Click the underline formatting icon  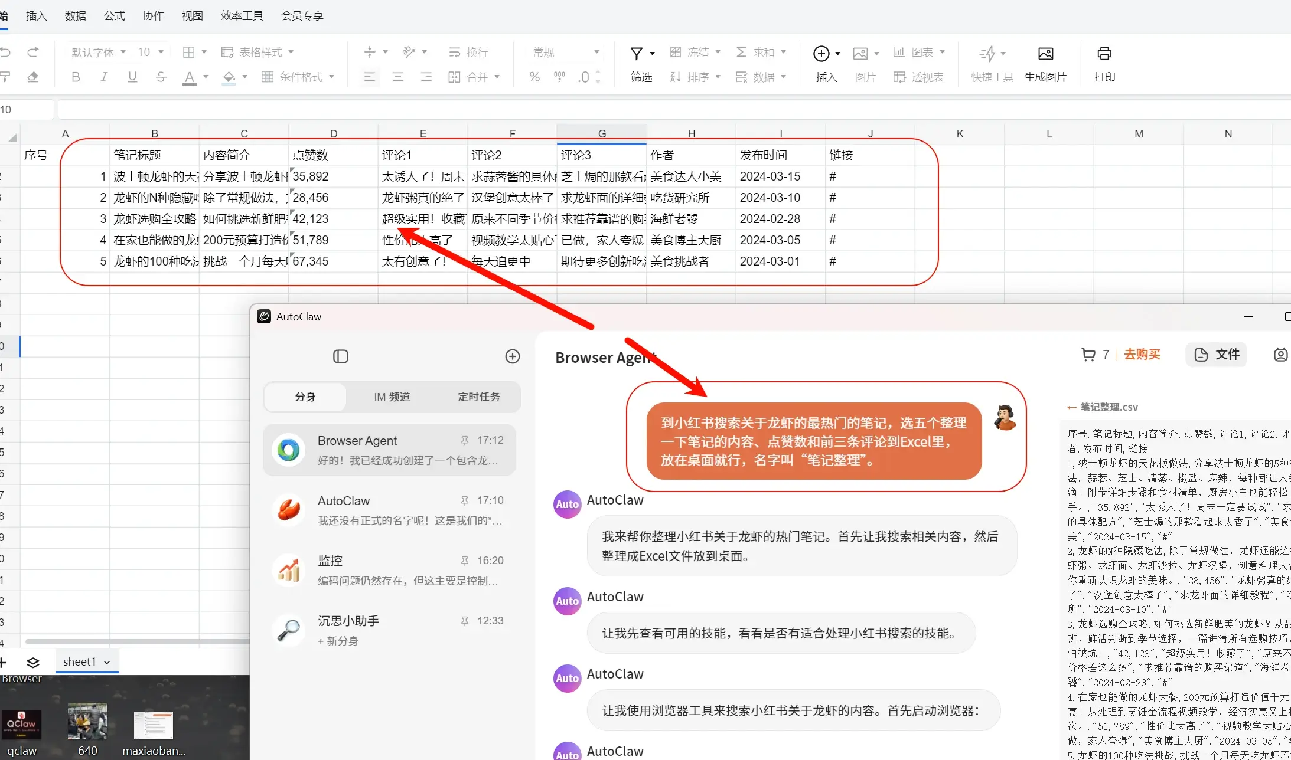pos(132,77)
